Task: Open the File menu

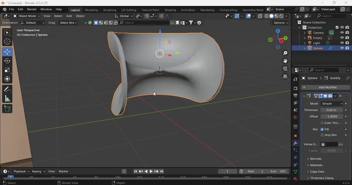Action: 11,9
